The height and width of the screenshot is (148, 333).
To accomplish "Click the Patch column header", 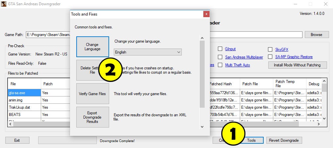I will 56,84.
